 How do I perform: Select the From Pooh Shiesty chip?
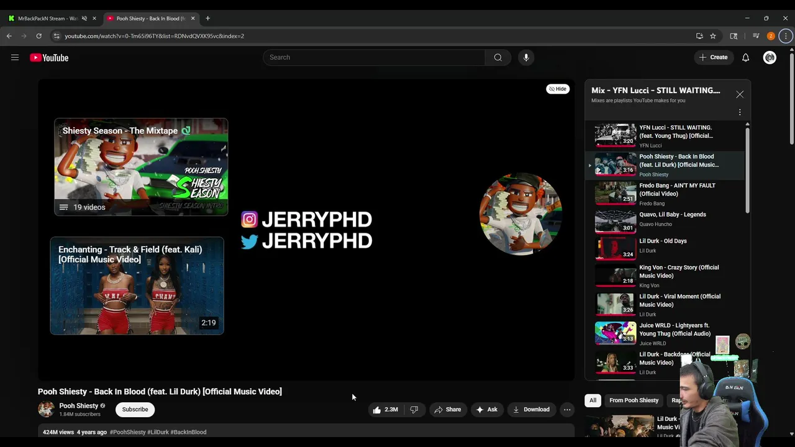pyautogui.click(x=634, y=400)
